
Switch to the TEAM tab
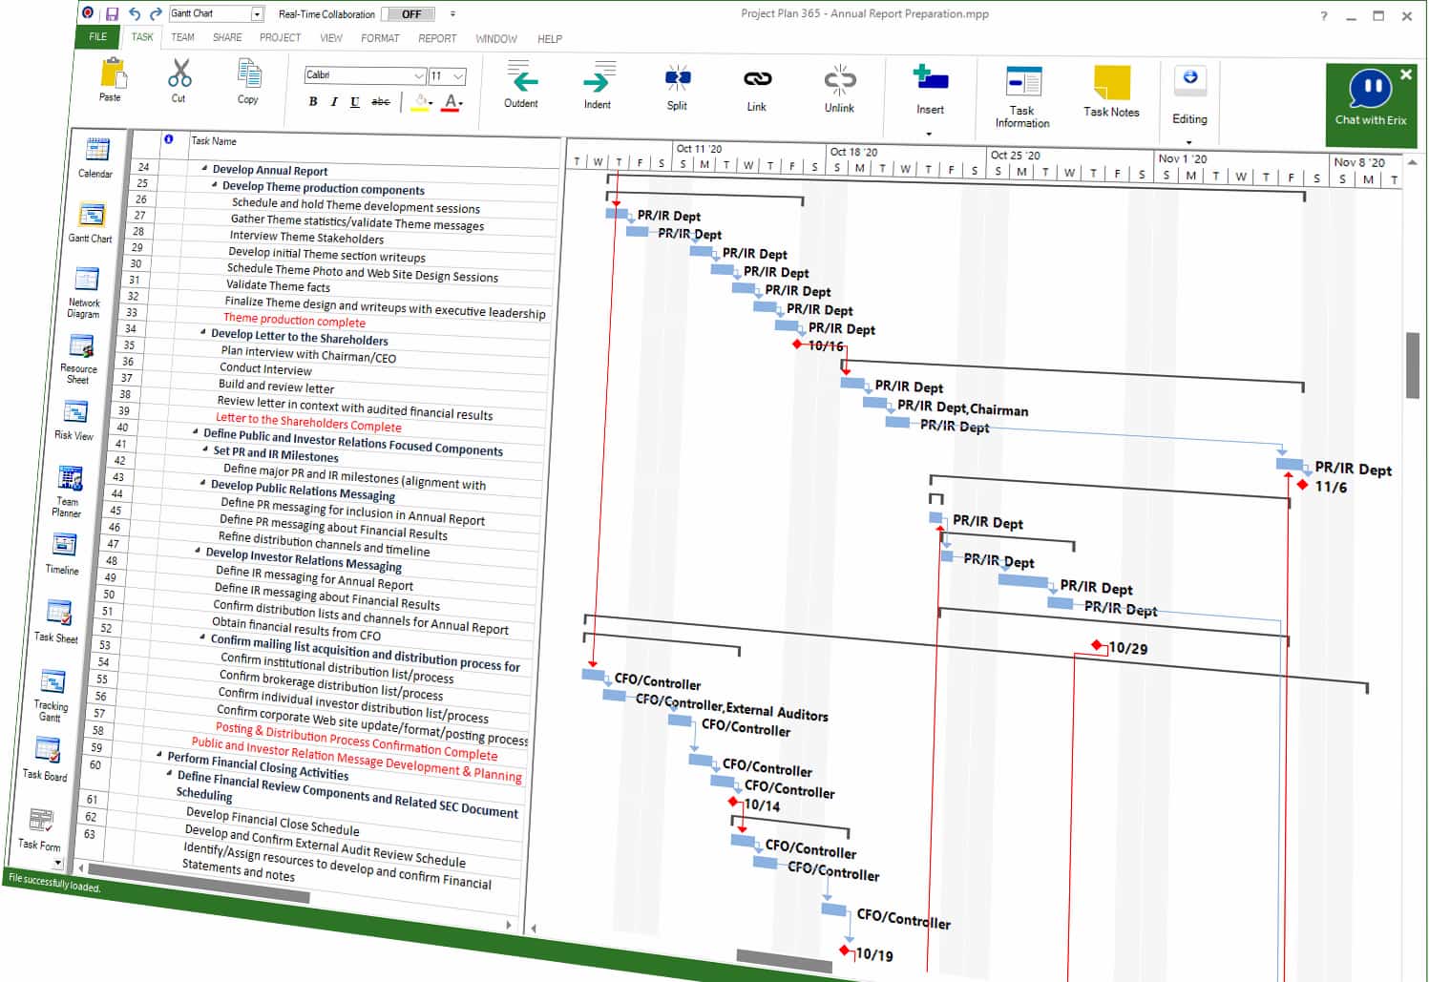(x=182, y=37)
